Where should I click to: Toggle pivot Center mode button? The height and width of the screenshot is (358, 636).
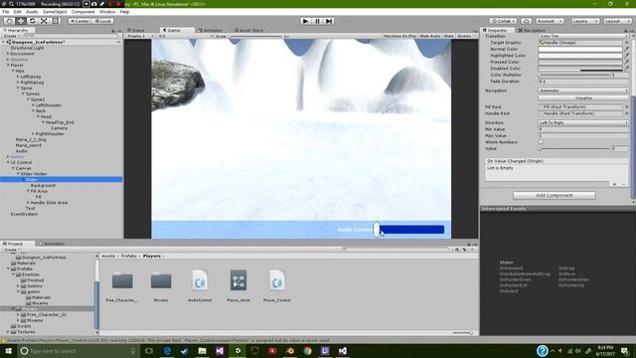coord(79,21)
